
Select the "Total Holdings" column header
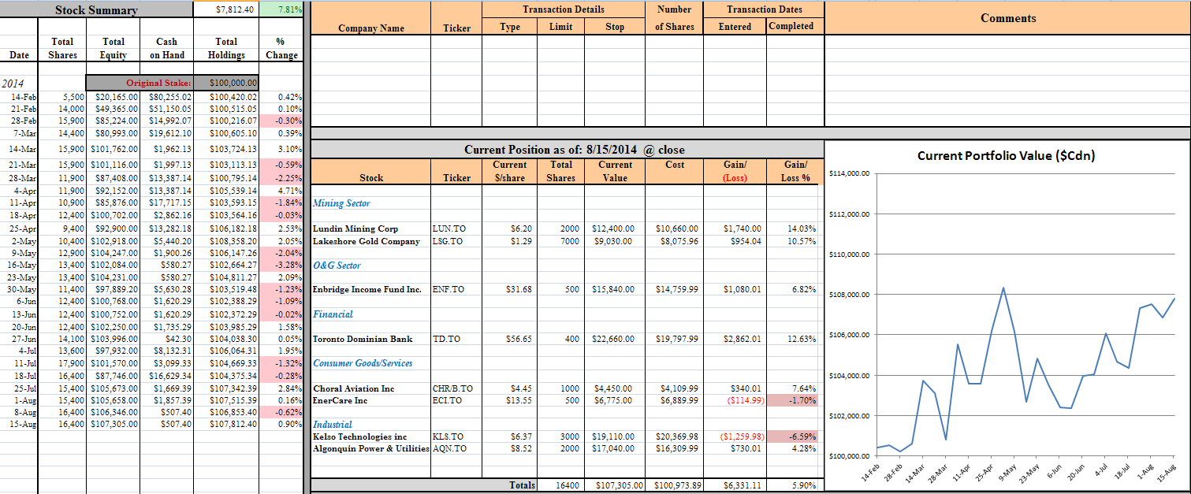226,48
